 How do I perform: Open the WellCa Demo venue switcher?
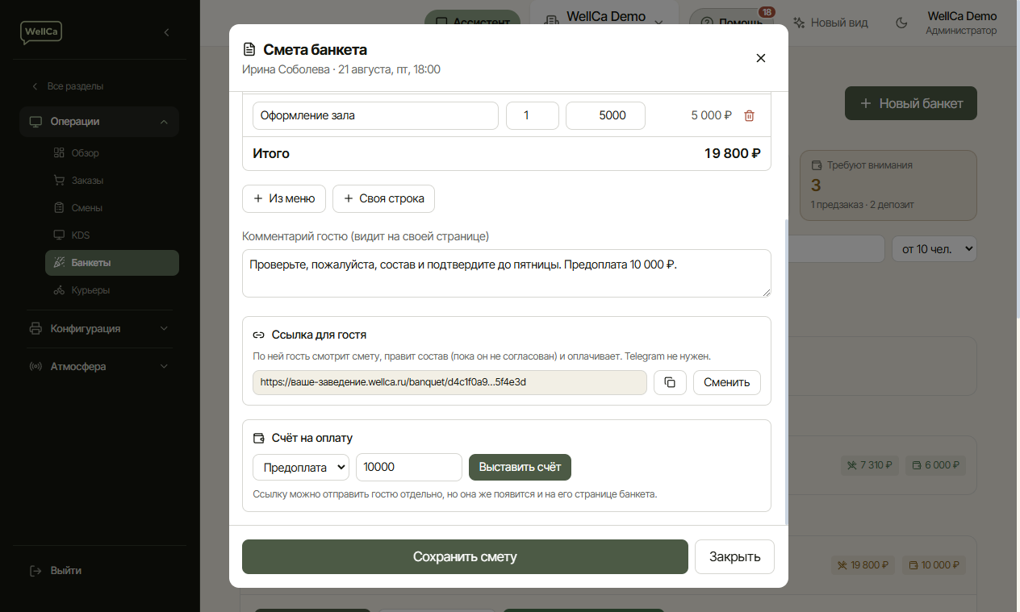pyautogui.click(x=605, y=18)
